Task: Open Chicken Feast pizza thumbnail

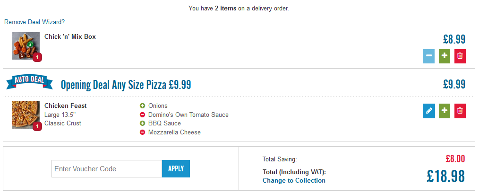Action: [x=26, y=115]
